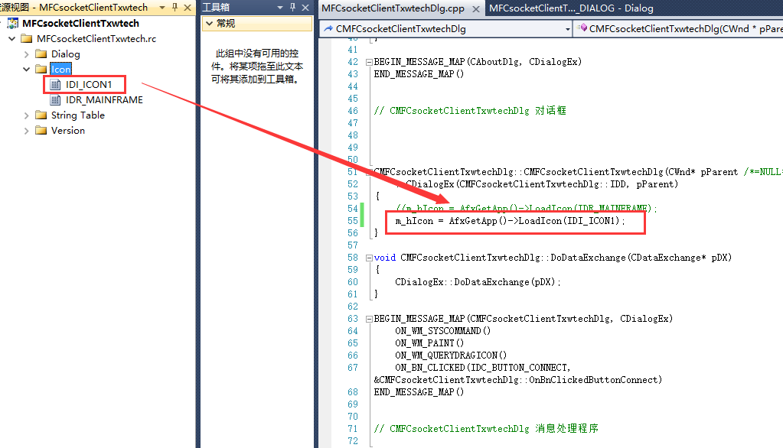Viewport: 783px width, 448px height.
Task: Select the MFCsocketClientTxwtech project icon
Action: (x=13, y=24)
